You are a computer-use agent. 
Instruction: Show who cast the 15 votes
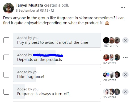click(109, 97)
